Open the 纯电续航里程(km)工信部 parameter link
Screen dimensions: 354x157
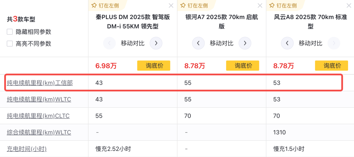click(x=40, y=83)
